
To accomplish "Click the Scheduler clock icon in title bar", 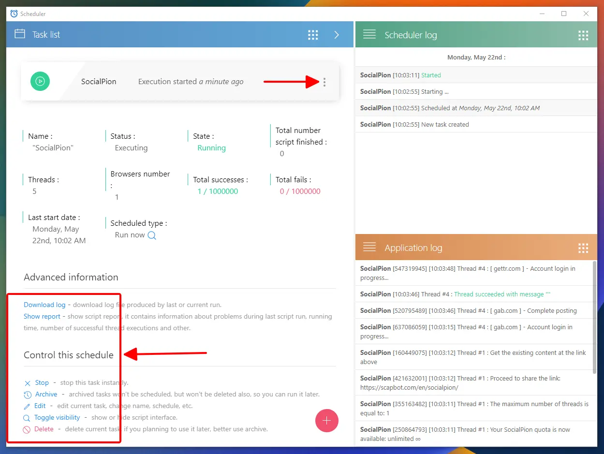I will [14, 14].
